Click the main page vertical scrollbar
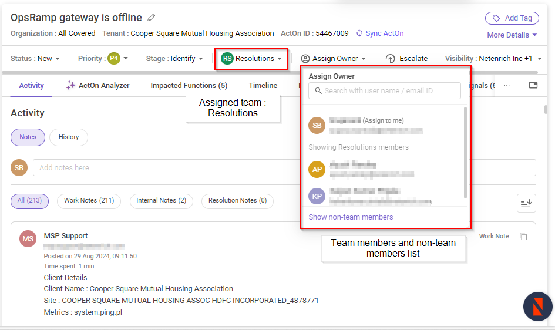The image size is (555, 330). point(546,110)
